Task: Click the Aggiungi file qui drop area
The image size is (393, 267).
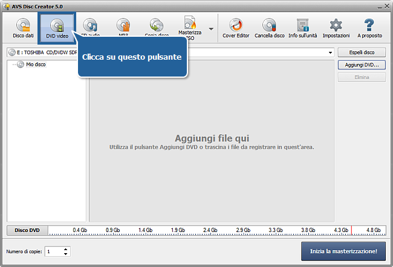Action: coord(212,142)
